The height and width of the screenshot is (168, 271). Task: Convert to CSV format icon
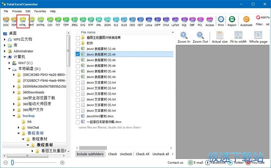coord(50,22)
